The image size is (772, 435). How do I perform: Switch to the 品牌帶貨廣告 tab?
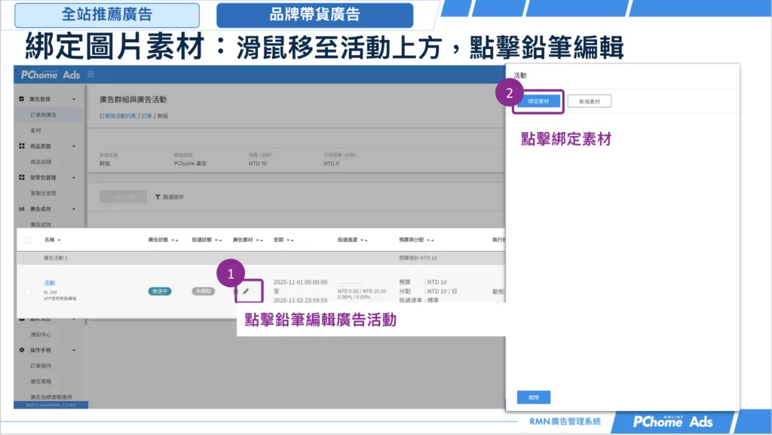point(314,15)
